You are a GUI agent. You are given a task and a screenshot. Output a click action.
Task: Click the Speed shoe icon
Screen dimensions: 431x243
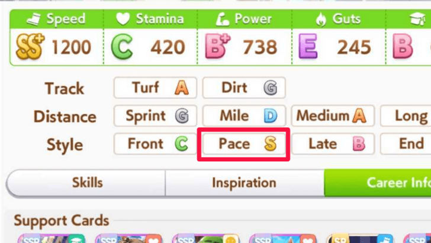point(34,20)
